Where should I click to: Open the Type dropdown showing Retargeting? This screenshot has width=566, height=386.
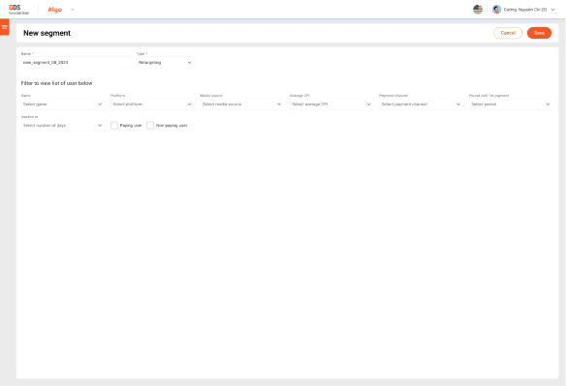tap(166, 62)
